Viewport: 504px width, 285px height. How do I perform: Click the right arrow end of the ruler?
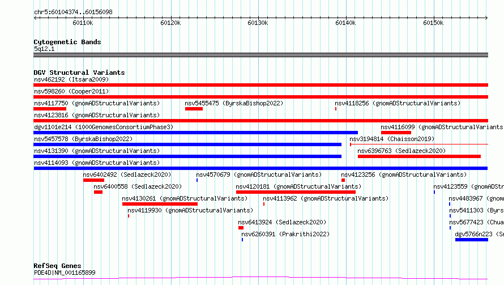[x=486, y=18]
